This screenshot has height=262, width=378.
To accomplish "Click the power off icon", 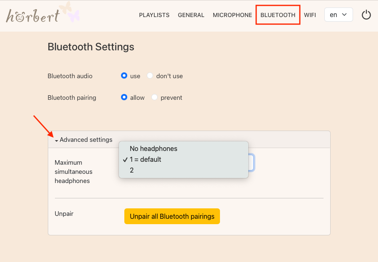I will coord(366,15).
